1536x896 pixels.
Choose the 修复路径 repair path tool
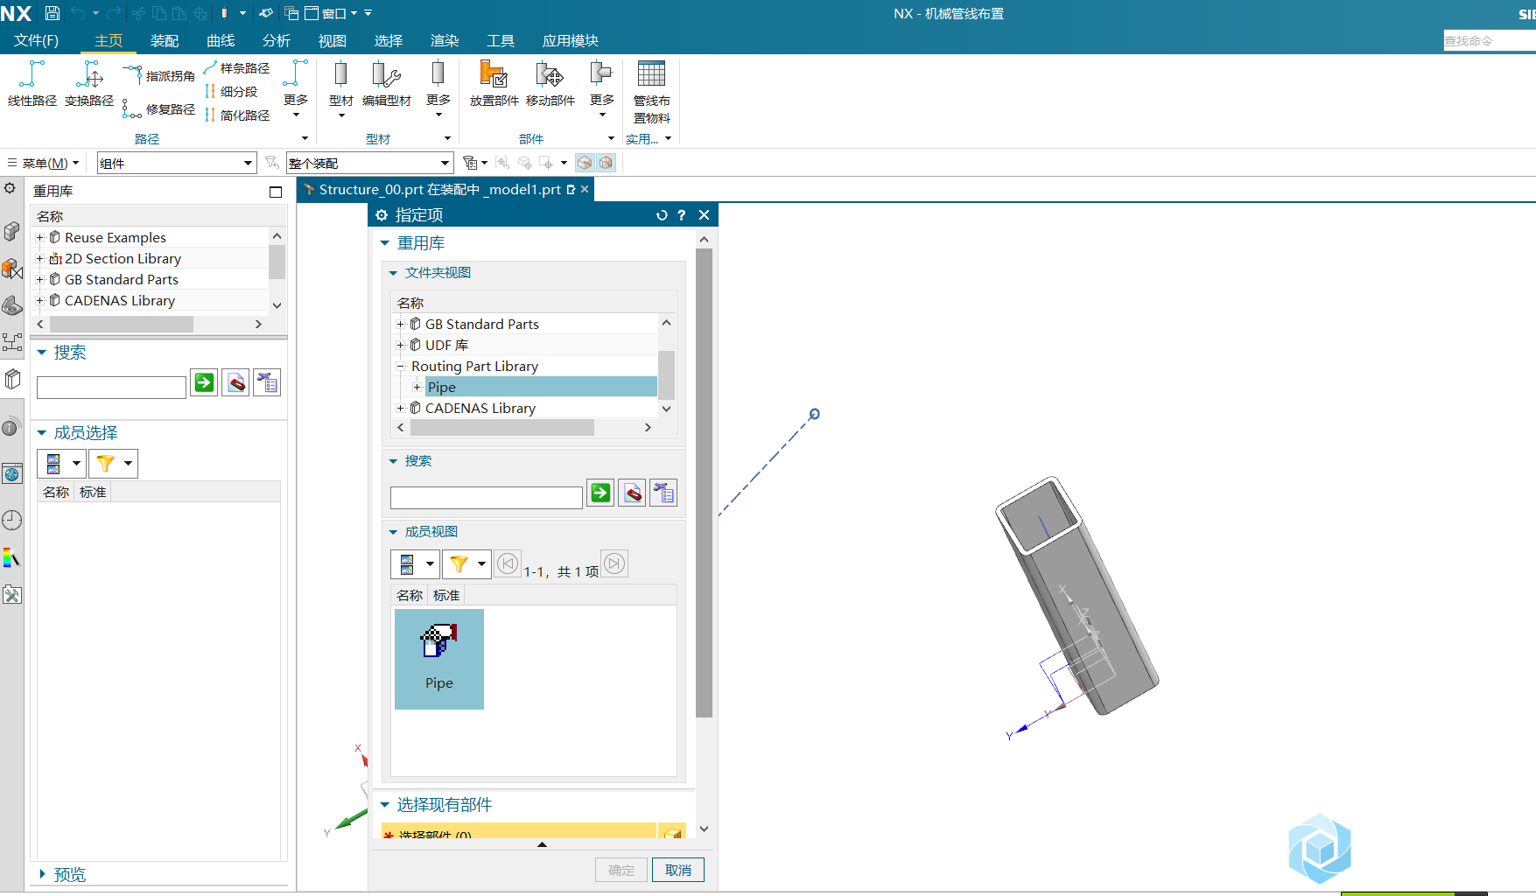click(x=159, y=108)
